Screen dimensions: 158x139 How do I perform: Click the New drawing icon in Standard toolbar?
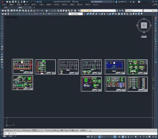click(3, 11)
